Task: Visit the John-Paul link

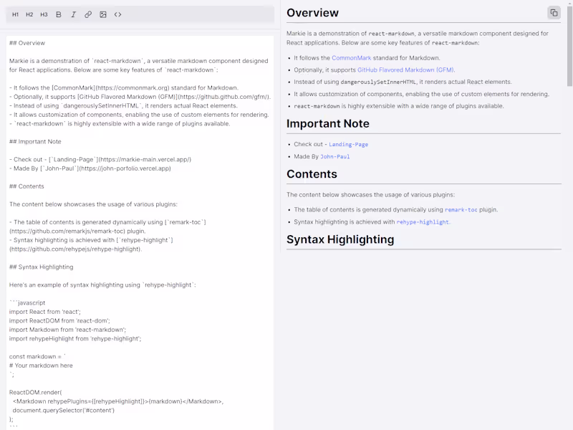Action: [x=334, y=156]
